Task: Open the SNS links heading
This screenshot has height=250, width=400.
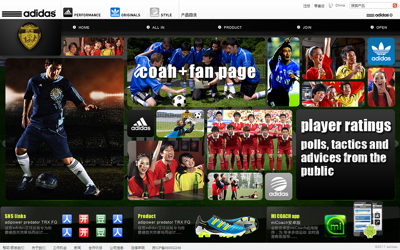Action: click(15, 216)
